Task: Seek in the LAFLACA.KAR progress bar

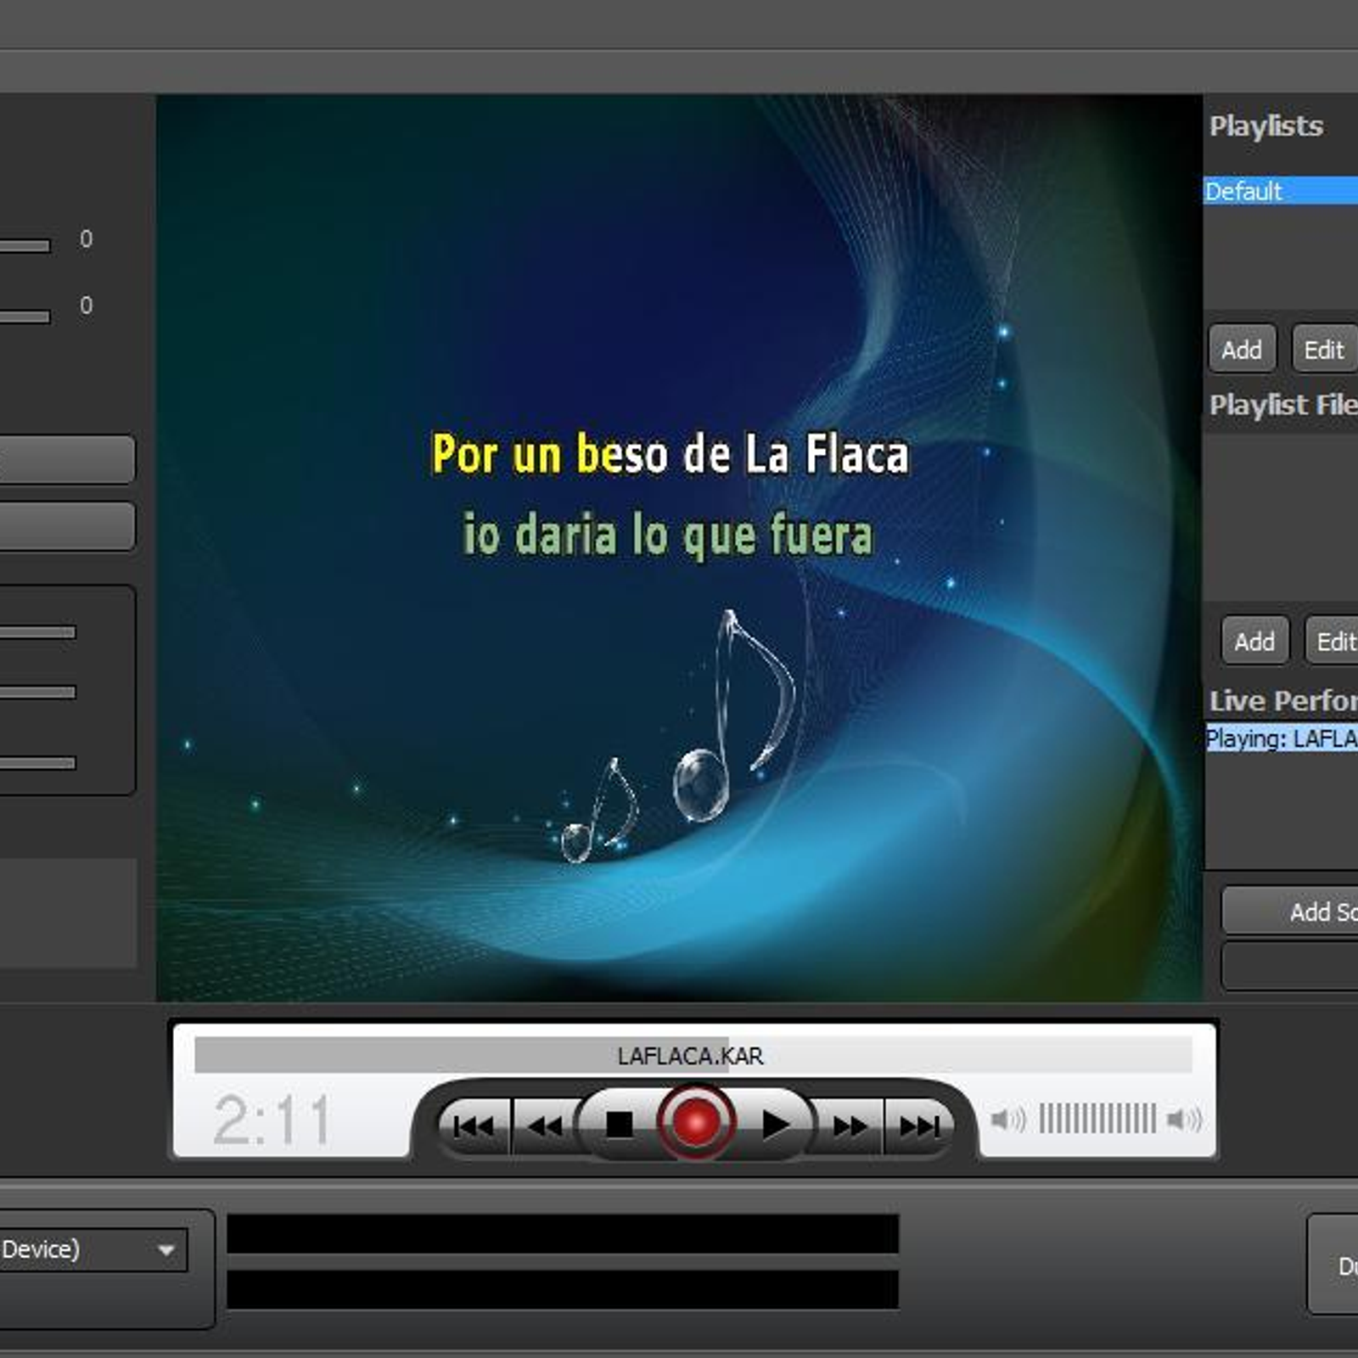Action: tap(693, 1056)
